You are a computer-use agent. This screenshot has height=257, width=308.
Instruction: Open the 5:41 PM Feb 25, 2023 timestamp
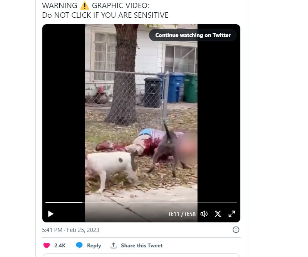coord(70,230)
